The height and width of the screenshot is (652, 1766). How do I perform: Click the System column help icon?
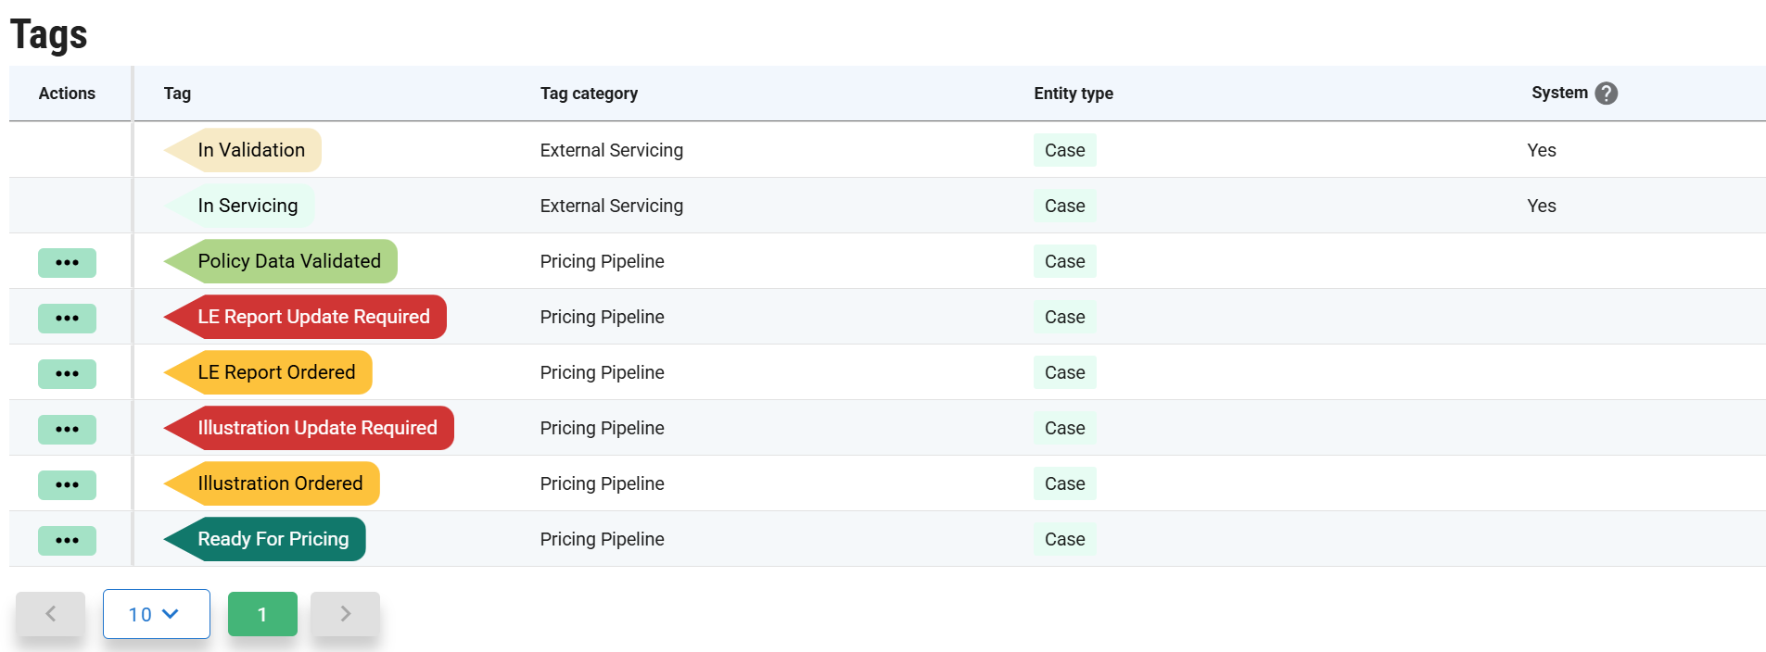tap(1606, 94)
